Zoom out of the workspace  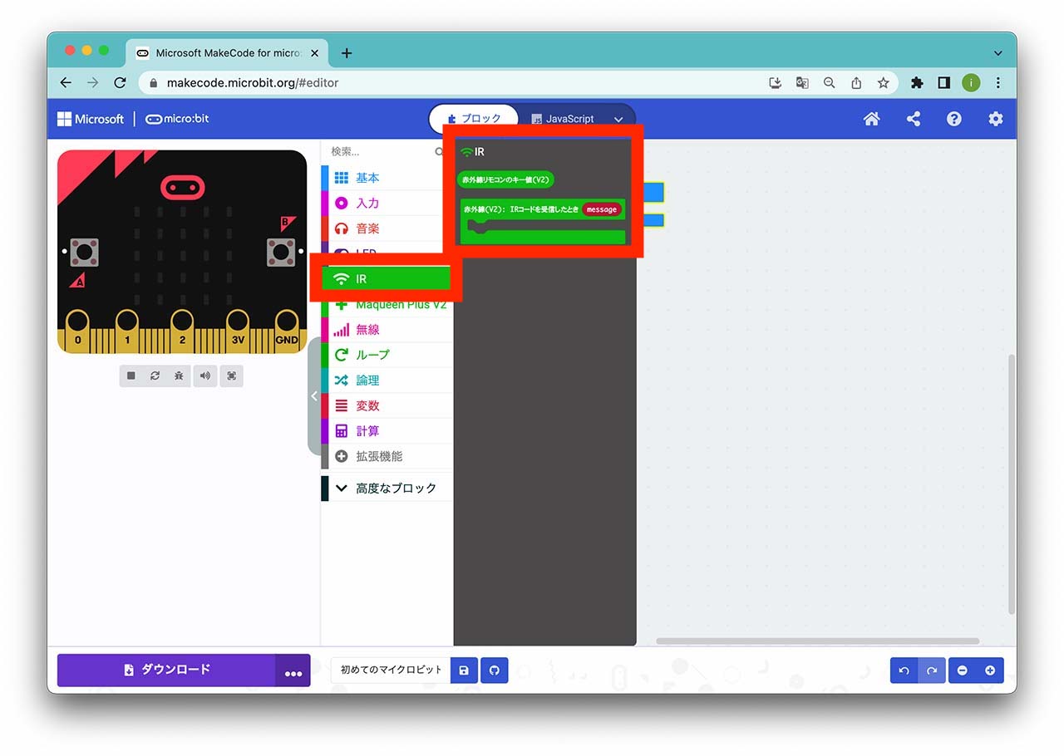click(x=963, y=670)
